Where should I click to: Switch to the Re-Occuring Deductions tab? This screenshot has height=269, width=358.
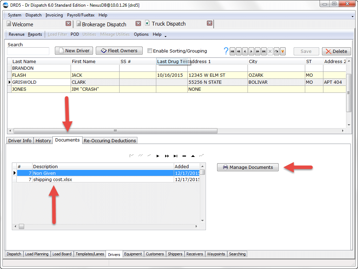pyautogui.click(x=110, y=140)
